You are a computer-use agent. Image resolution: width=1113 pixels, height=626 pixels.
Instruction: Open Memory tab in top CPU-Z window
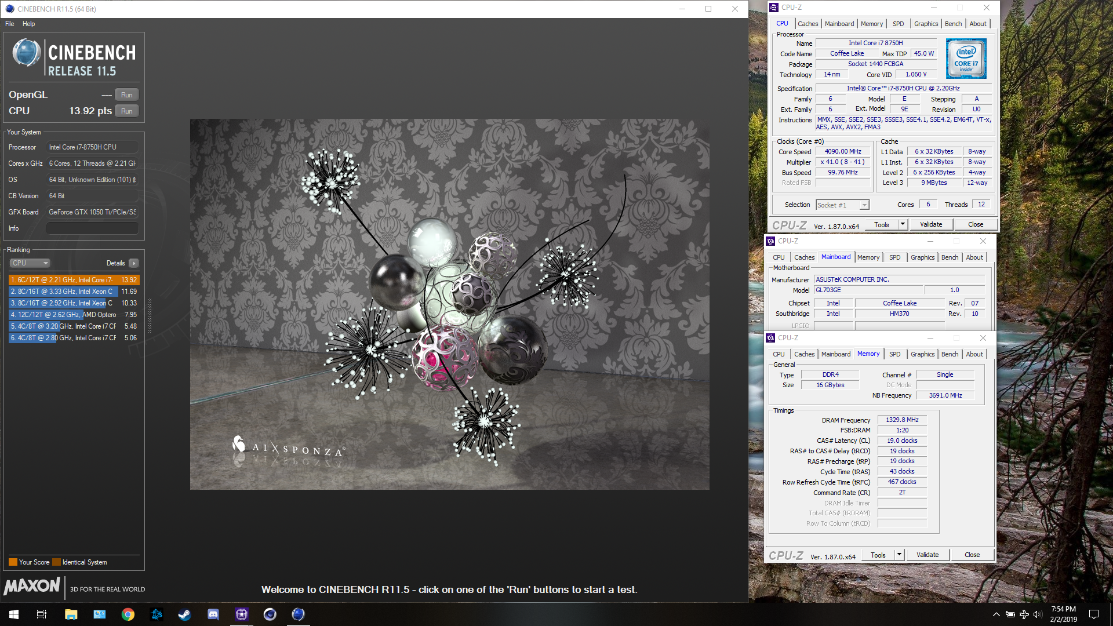(872, 24)
